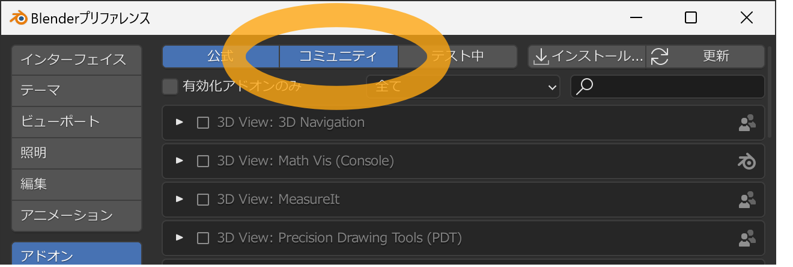Click Blender official icon on Math Vis row

coord(747,161)
